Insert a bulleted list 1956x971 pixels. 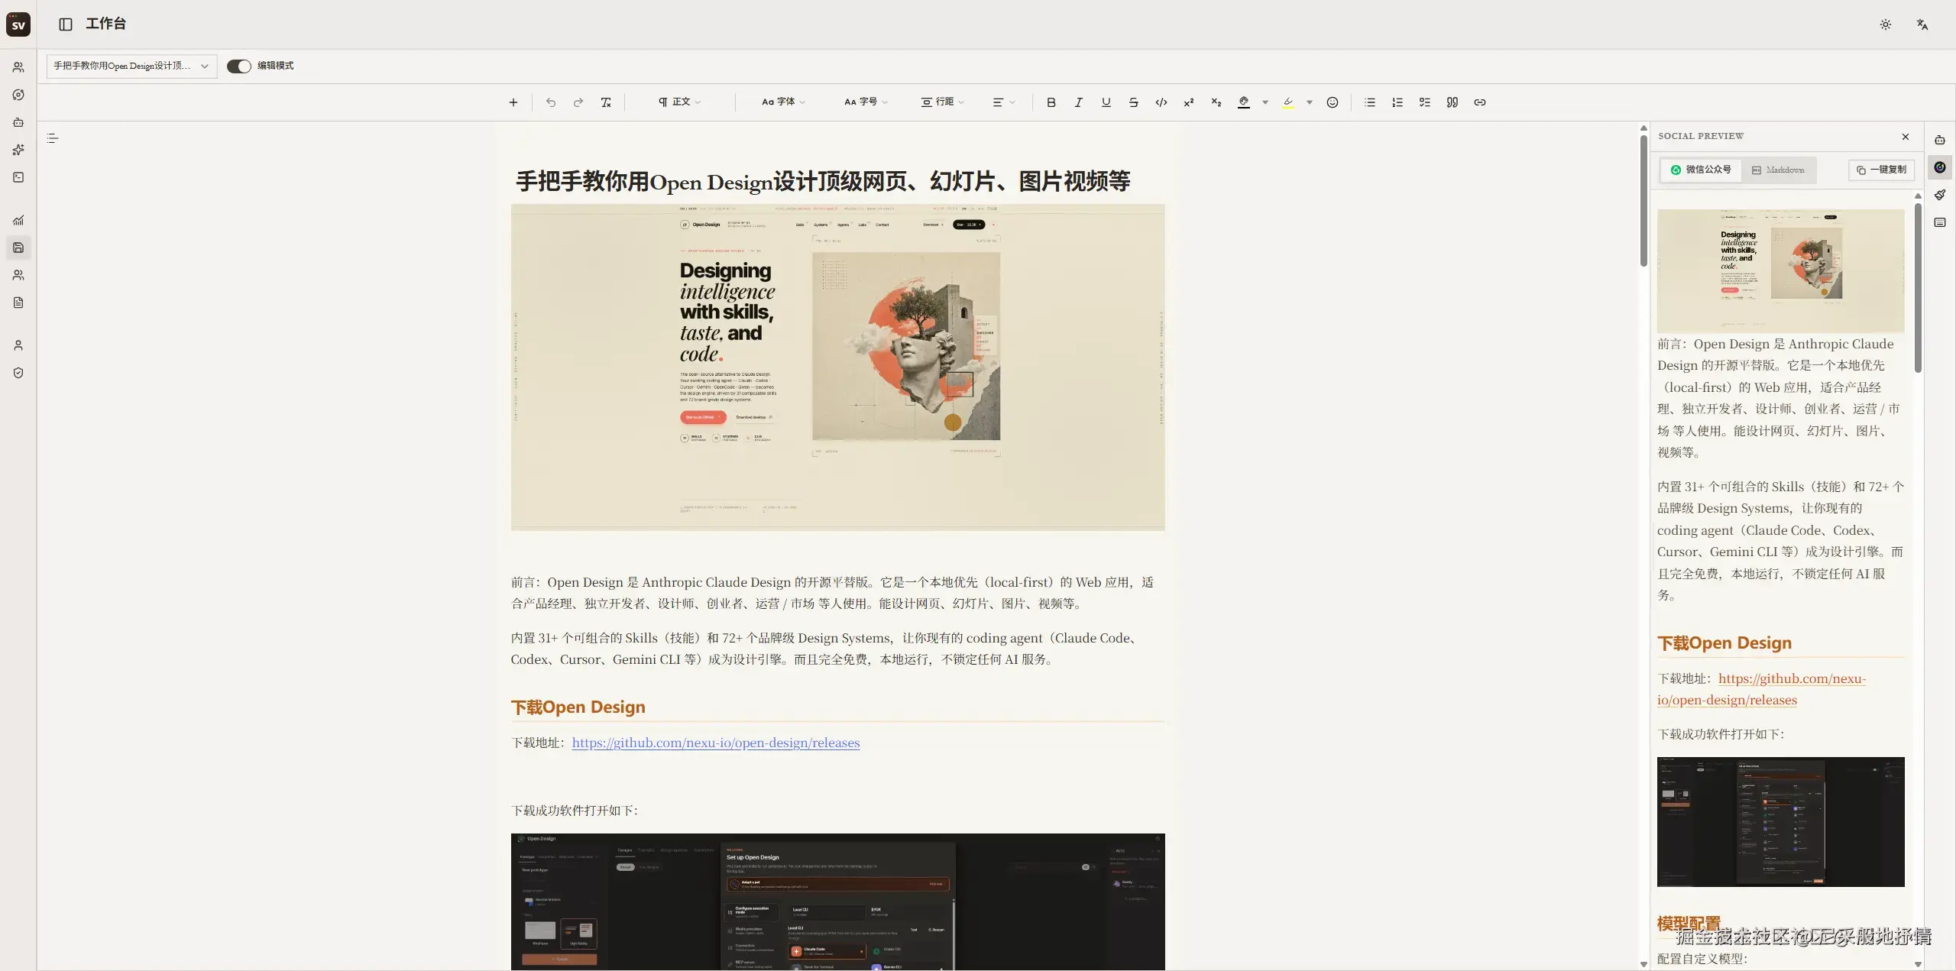(x=1370, y=102)
